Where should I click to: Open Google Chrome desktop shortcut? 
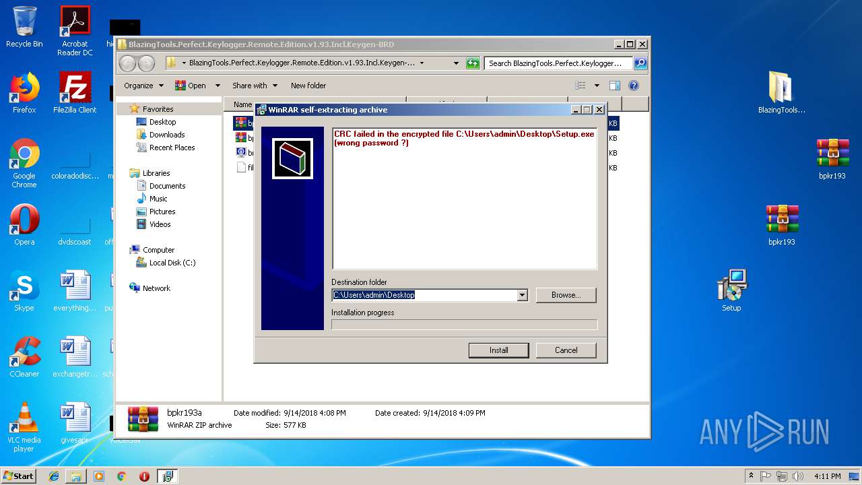(24, 163)
